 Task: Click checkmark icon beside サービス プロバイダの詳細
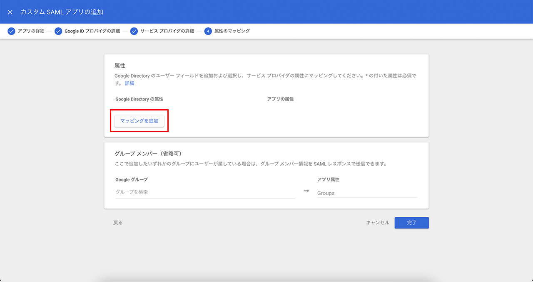click(134, 31)
